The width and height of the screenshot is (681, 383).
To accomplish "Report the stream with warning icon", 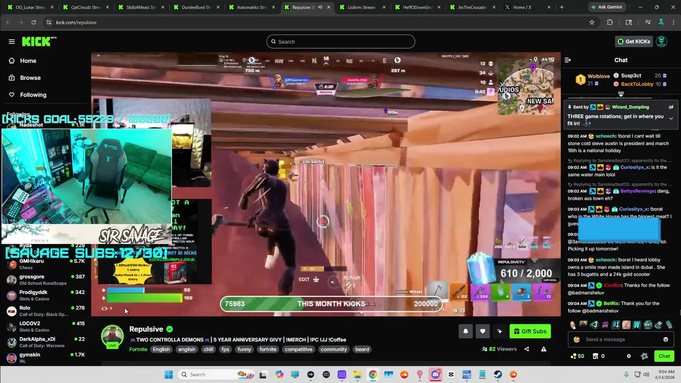I will tap(544, 349).
